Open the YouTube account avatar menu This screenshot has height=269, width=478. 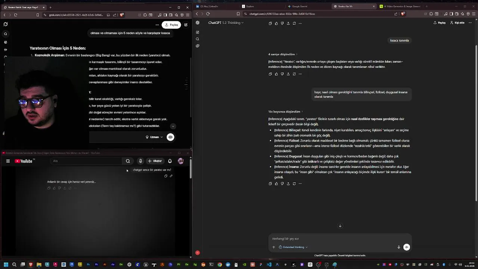tap(181, 161)
